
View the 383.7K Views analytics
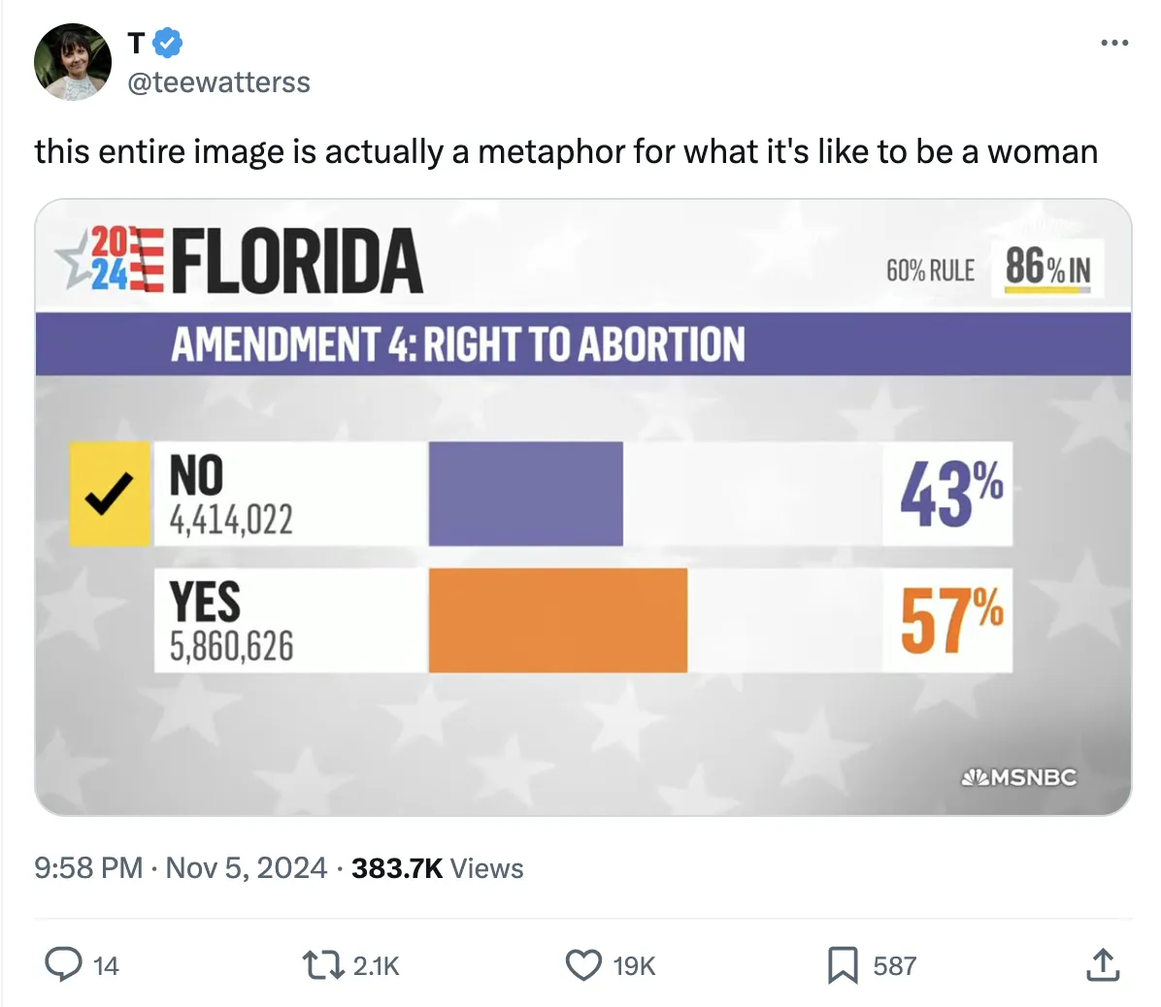click(437, 867)
